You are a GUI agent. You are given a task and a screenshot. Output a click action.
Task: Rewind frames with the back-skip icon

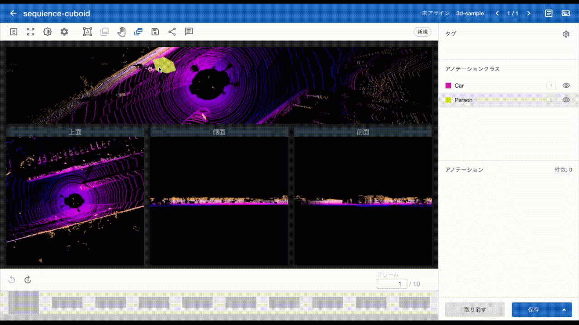(12, 280)
